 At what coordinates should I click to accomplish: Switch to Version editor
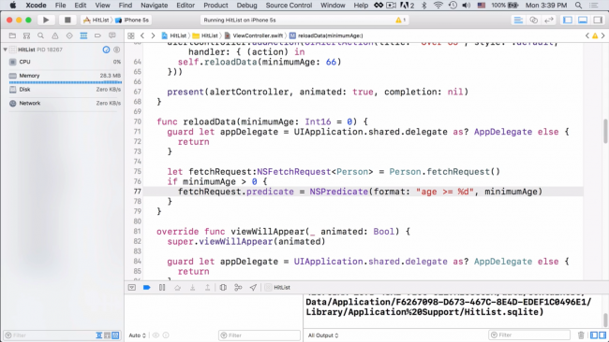pyautogui.click(x=549, y=20)
